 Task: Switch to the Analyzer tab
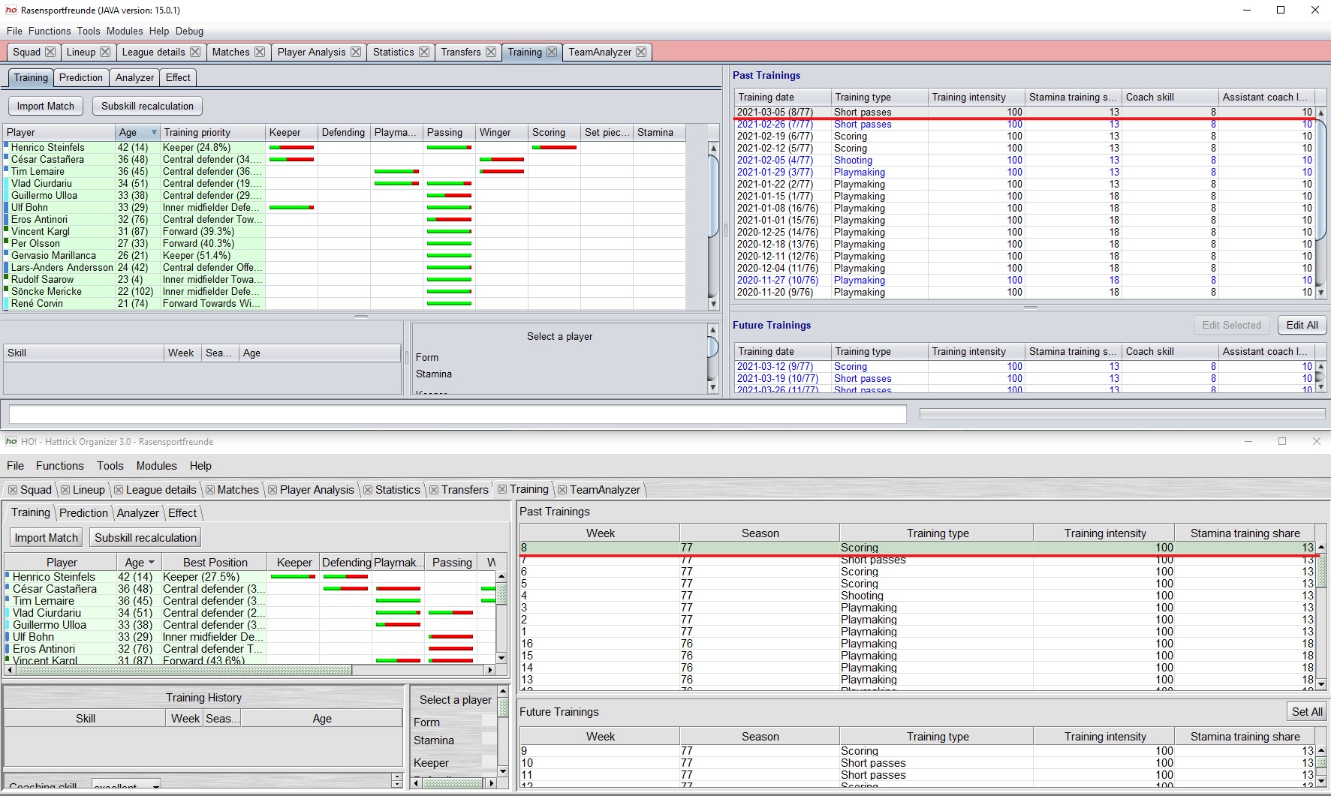pyautogui.click(x=134, y=77)
